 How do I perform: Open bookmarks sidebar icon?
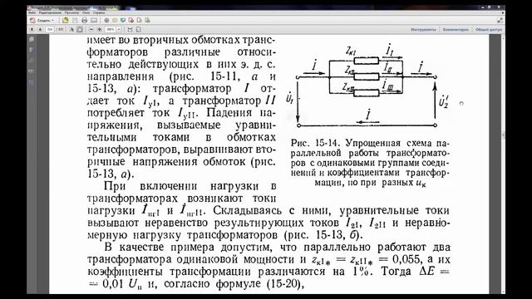tap(32, 50)
